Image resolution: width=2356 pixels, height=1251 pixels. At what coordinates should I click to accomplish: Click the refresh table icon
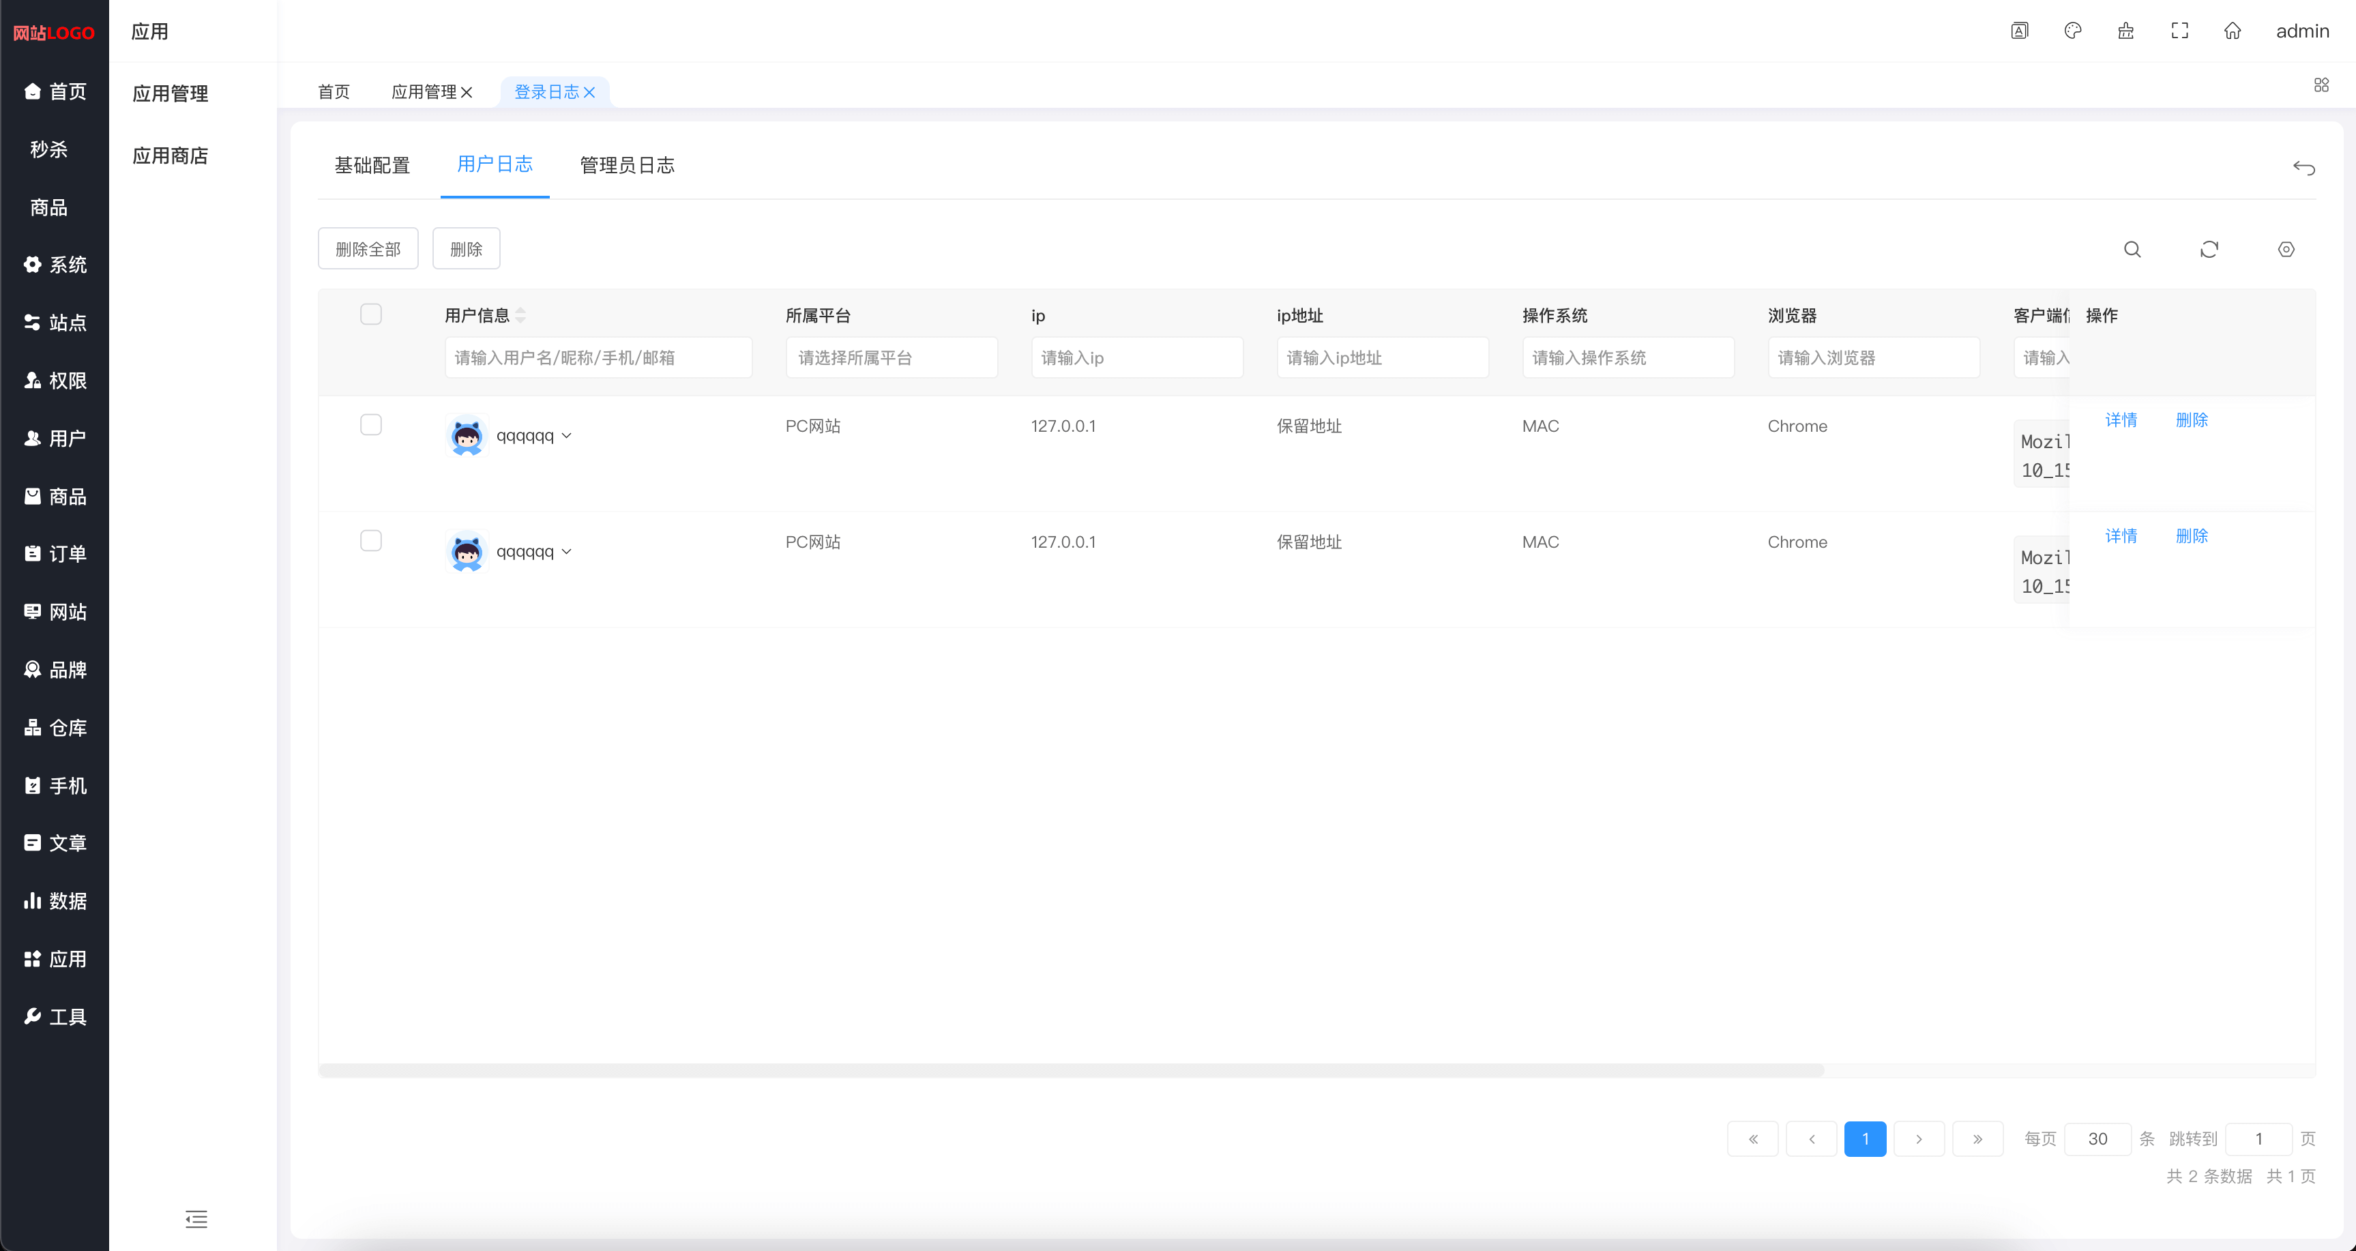point(2209,249)
